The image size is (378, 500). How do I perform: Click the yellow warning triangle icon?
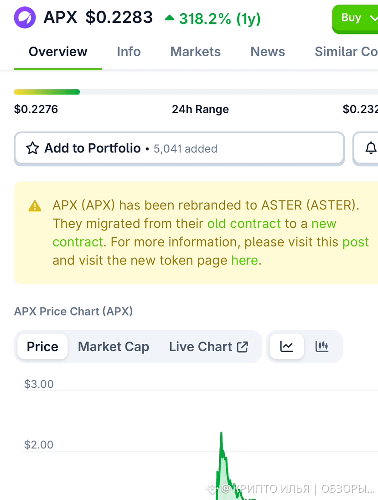35,206
